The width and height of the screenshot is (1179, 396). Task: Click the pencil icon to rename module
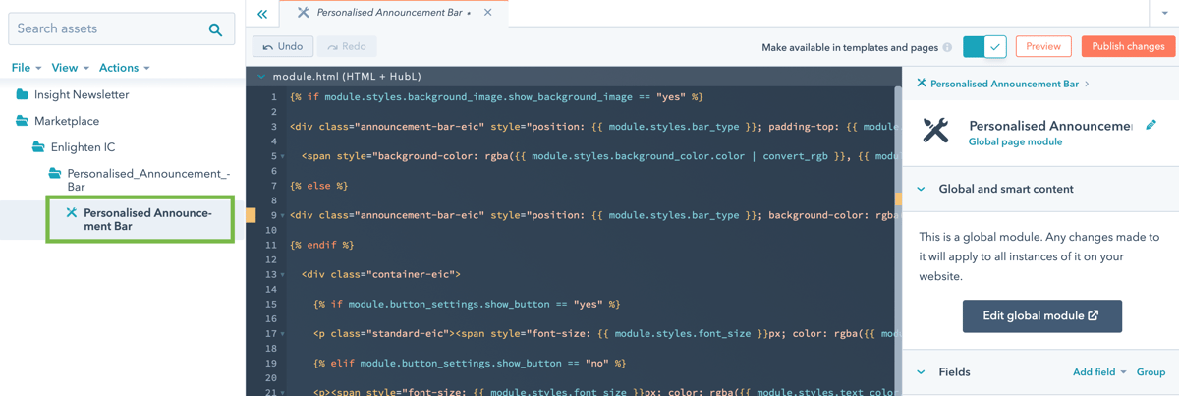click(x=1151, y=125)
